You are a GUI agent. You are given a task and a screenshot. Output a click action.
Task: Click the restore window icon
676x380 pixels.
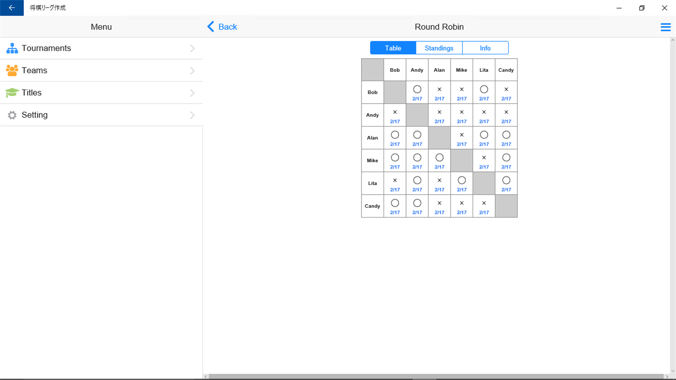642,8
